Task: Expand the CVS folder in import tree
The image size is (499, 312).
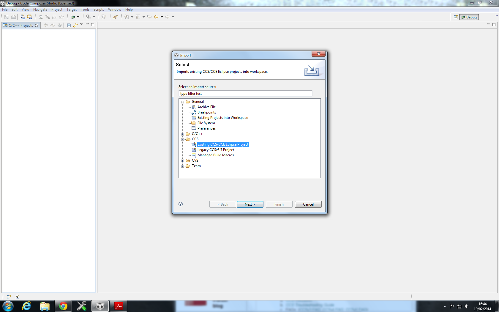Action: point(183,161)
